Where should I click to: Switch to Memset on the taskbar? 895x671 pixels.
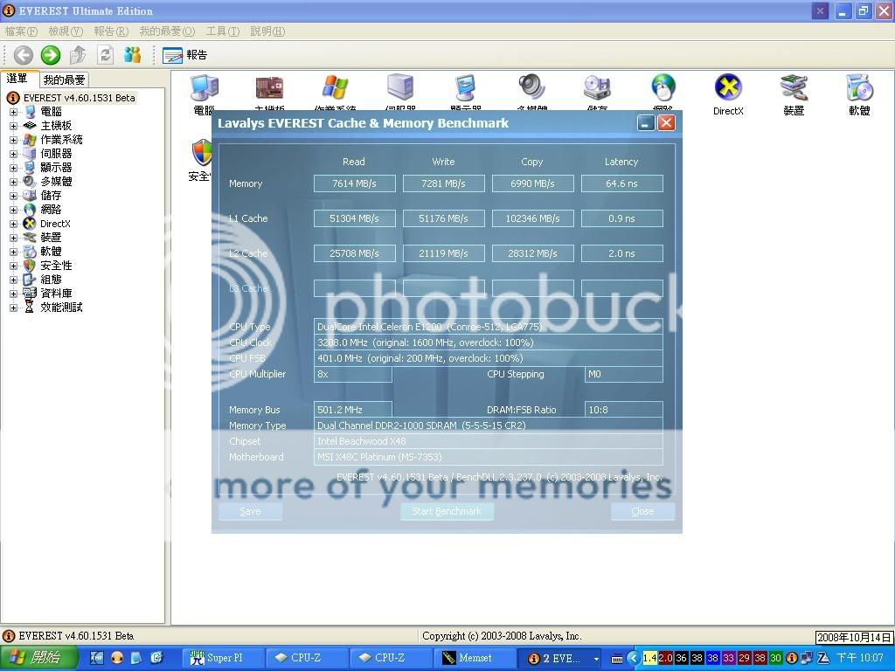tap(475, 658)
